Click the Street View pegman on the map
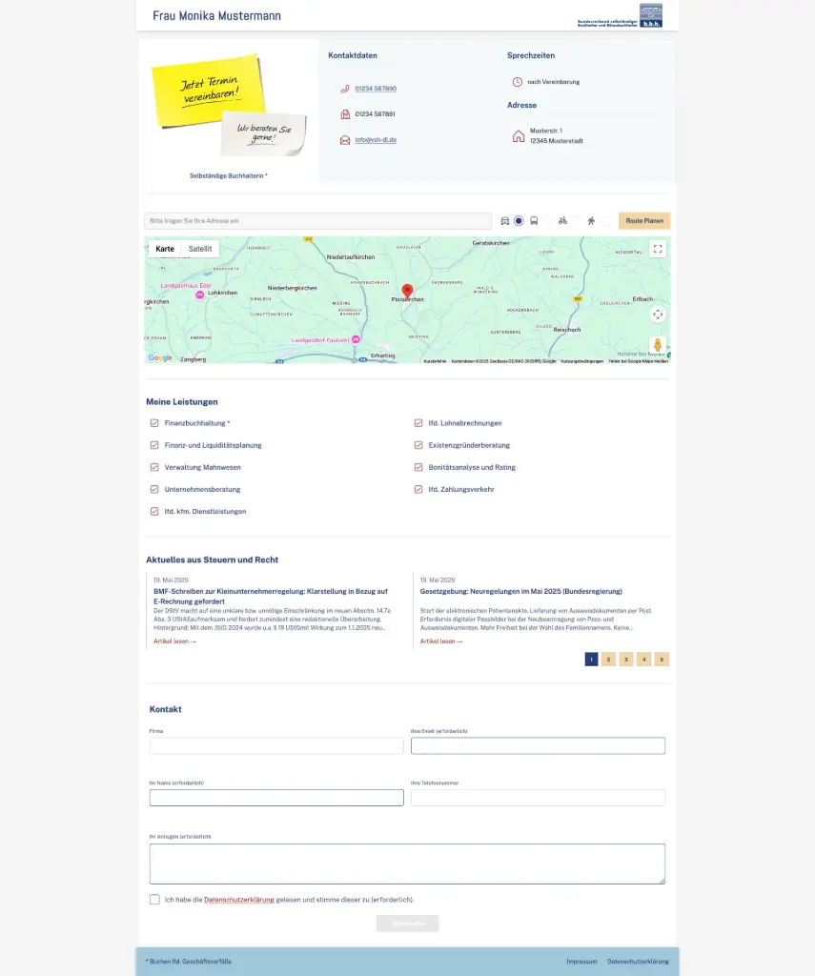Screen dimensions: 815x976 click(x=658, y=346)
